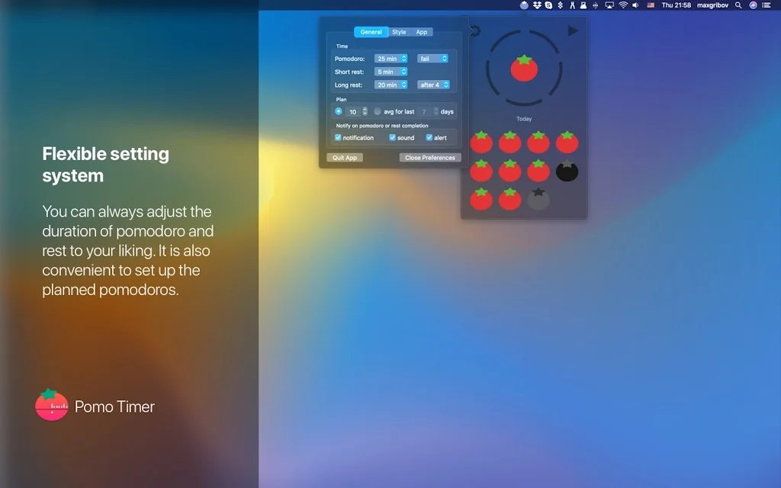Viewport: 781px width, 488px height.
Task: Uncheck the alert notification option
Action: point(429,138)
